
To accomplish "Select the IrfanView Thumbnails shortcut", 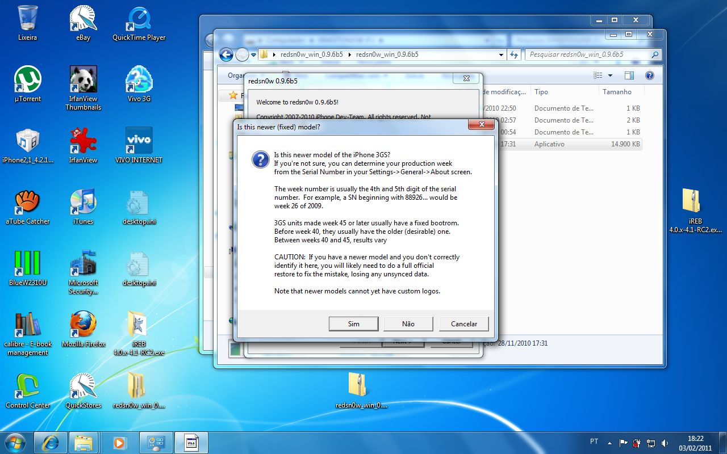I will (83, 88).
